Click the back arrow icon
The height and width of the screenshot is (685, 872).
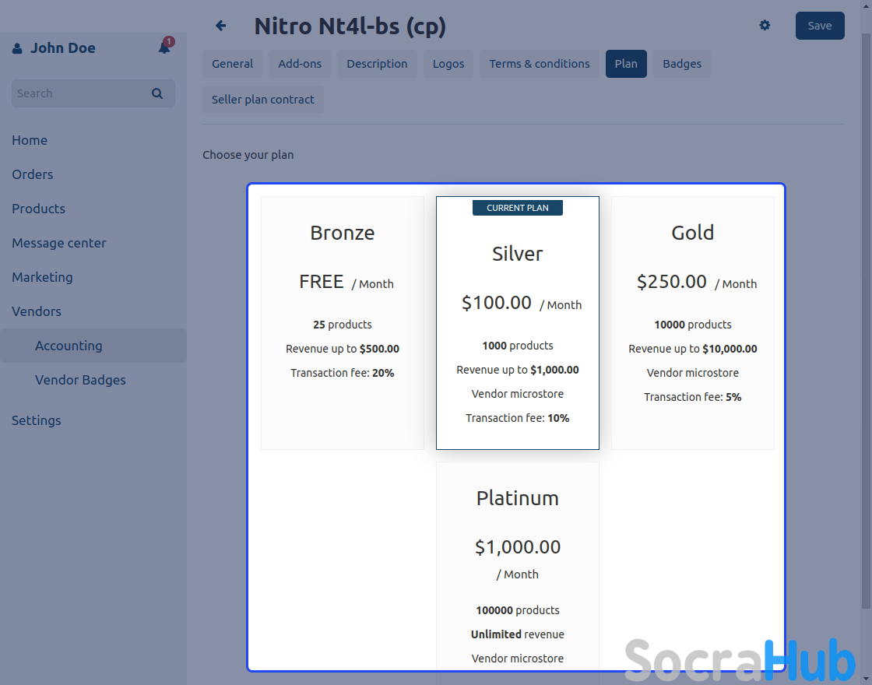point(221,26)
